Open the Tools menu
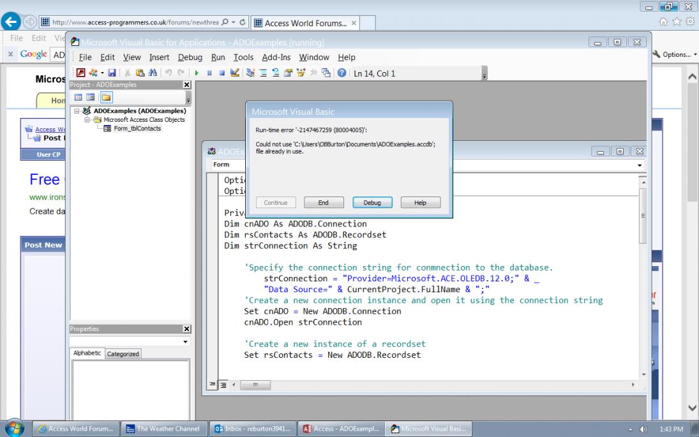The width and height of the screenshot is (699, 437). click(x=243, y=57)
